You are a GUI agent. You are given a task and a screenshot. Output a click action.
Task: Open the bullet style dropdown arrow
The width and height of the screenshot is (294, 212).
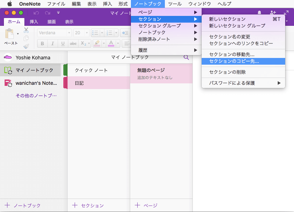tap(102, 33)
